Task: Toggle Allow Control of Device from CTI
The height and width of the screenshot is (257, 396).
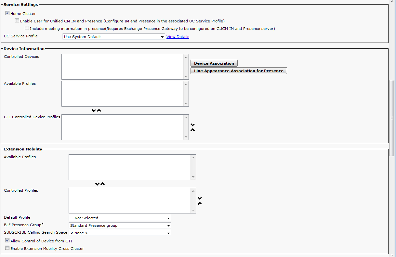Action: pos(7,241)
